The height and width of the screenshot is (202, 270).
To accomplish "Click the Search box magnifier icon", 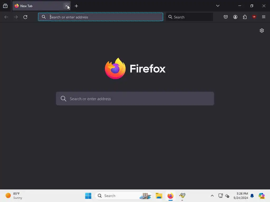I will [170, 17].
